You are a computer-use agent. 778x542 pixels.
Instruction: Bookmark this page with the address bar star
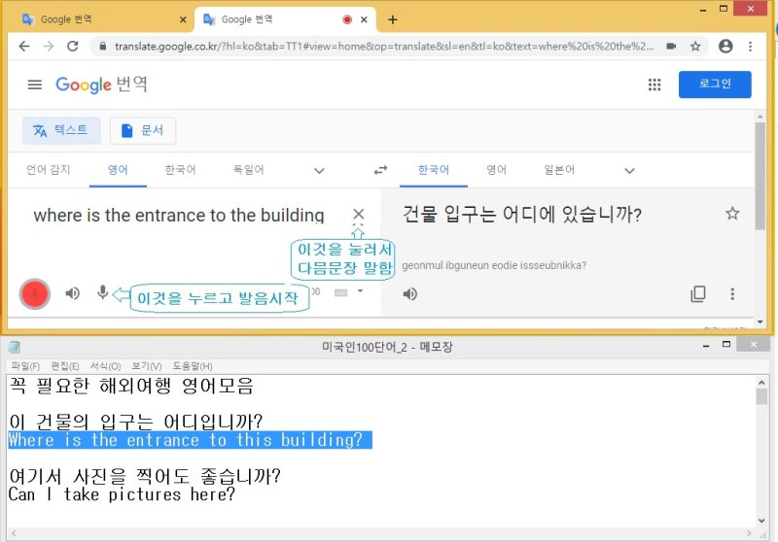tap(695, 47)
